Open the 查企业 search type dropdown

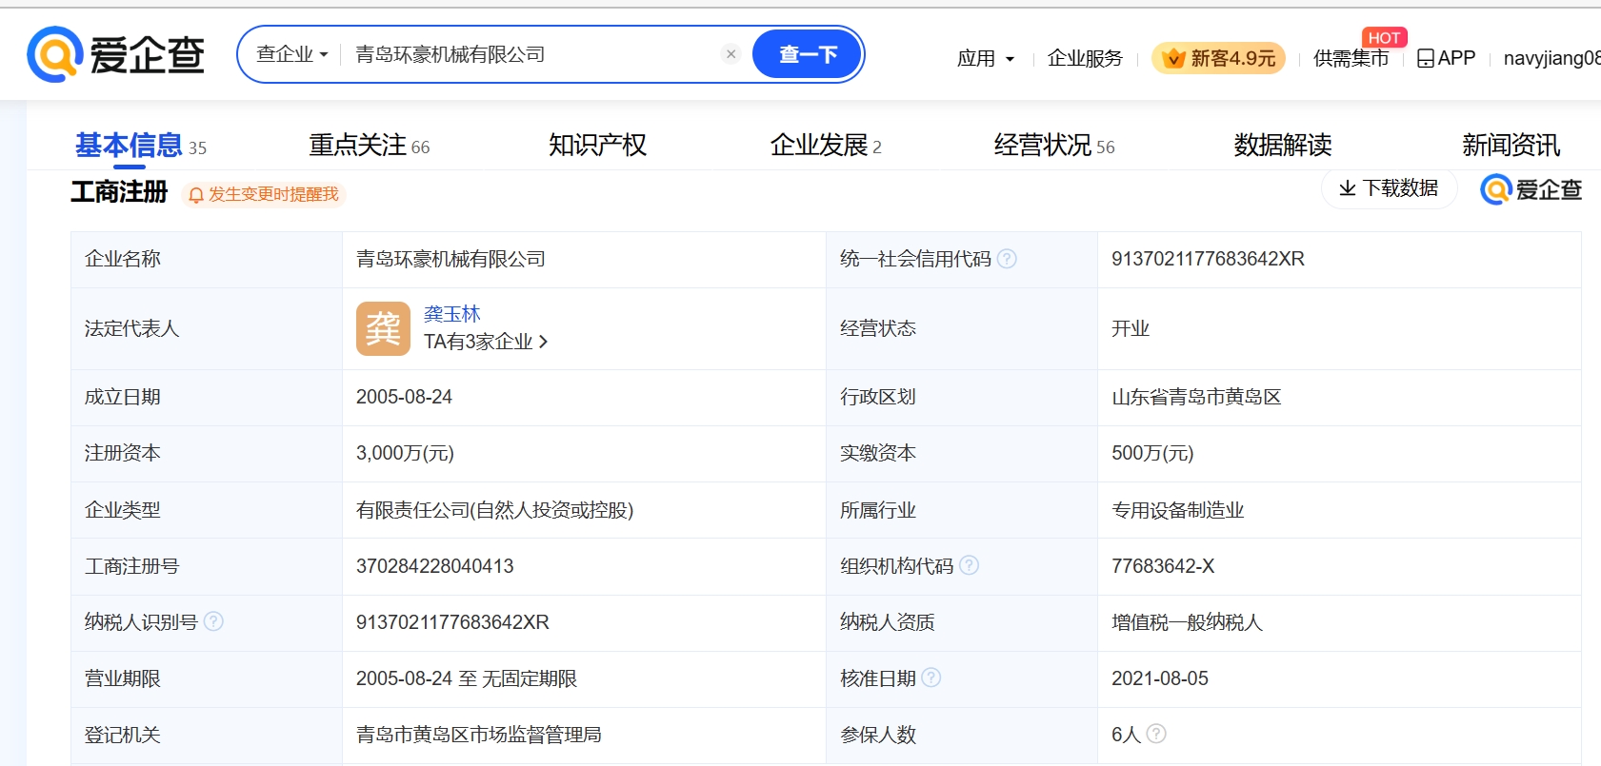291,54
